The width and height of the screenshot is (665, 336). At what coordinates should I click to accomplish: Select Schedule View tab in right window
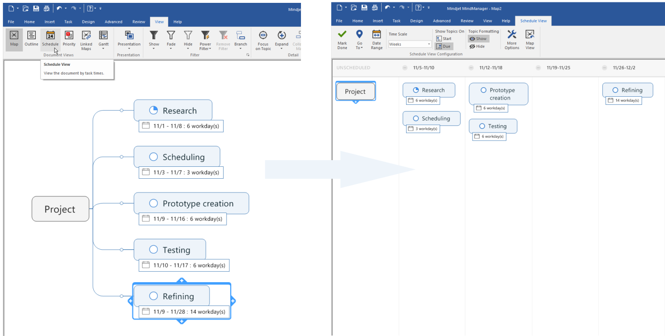[x=534, y=21]
